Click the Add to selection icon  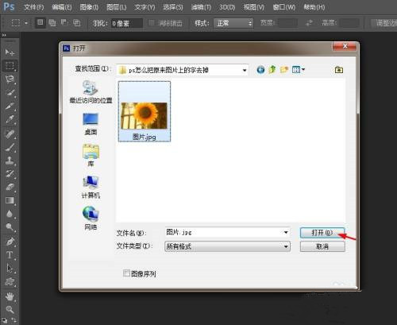[x=52, y=23]
